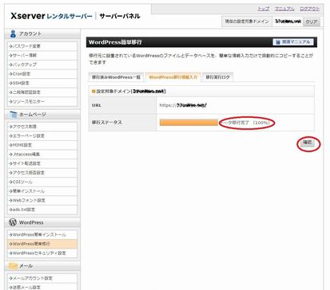Switch to 移行済みWordPress一覧 tab
Viewport: 330px width, 290px height.
point(116,77)
